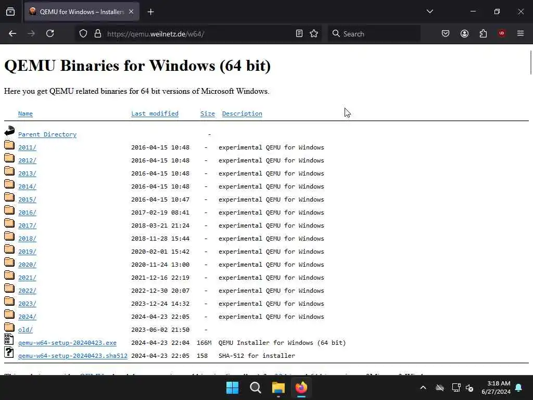
Task: Click the unknown file icon beside .sha512
Action: coord(9,352)
